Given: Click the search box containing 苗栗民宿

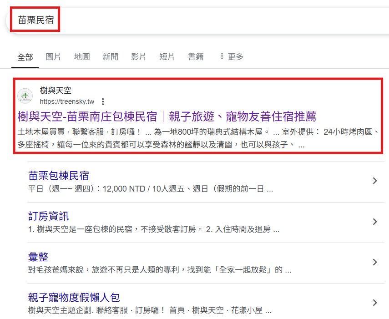Looking at the screenshot, I should [x=198, y=20].
